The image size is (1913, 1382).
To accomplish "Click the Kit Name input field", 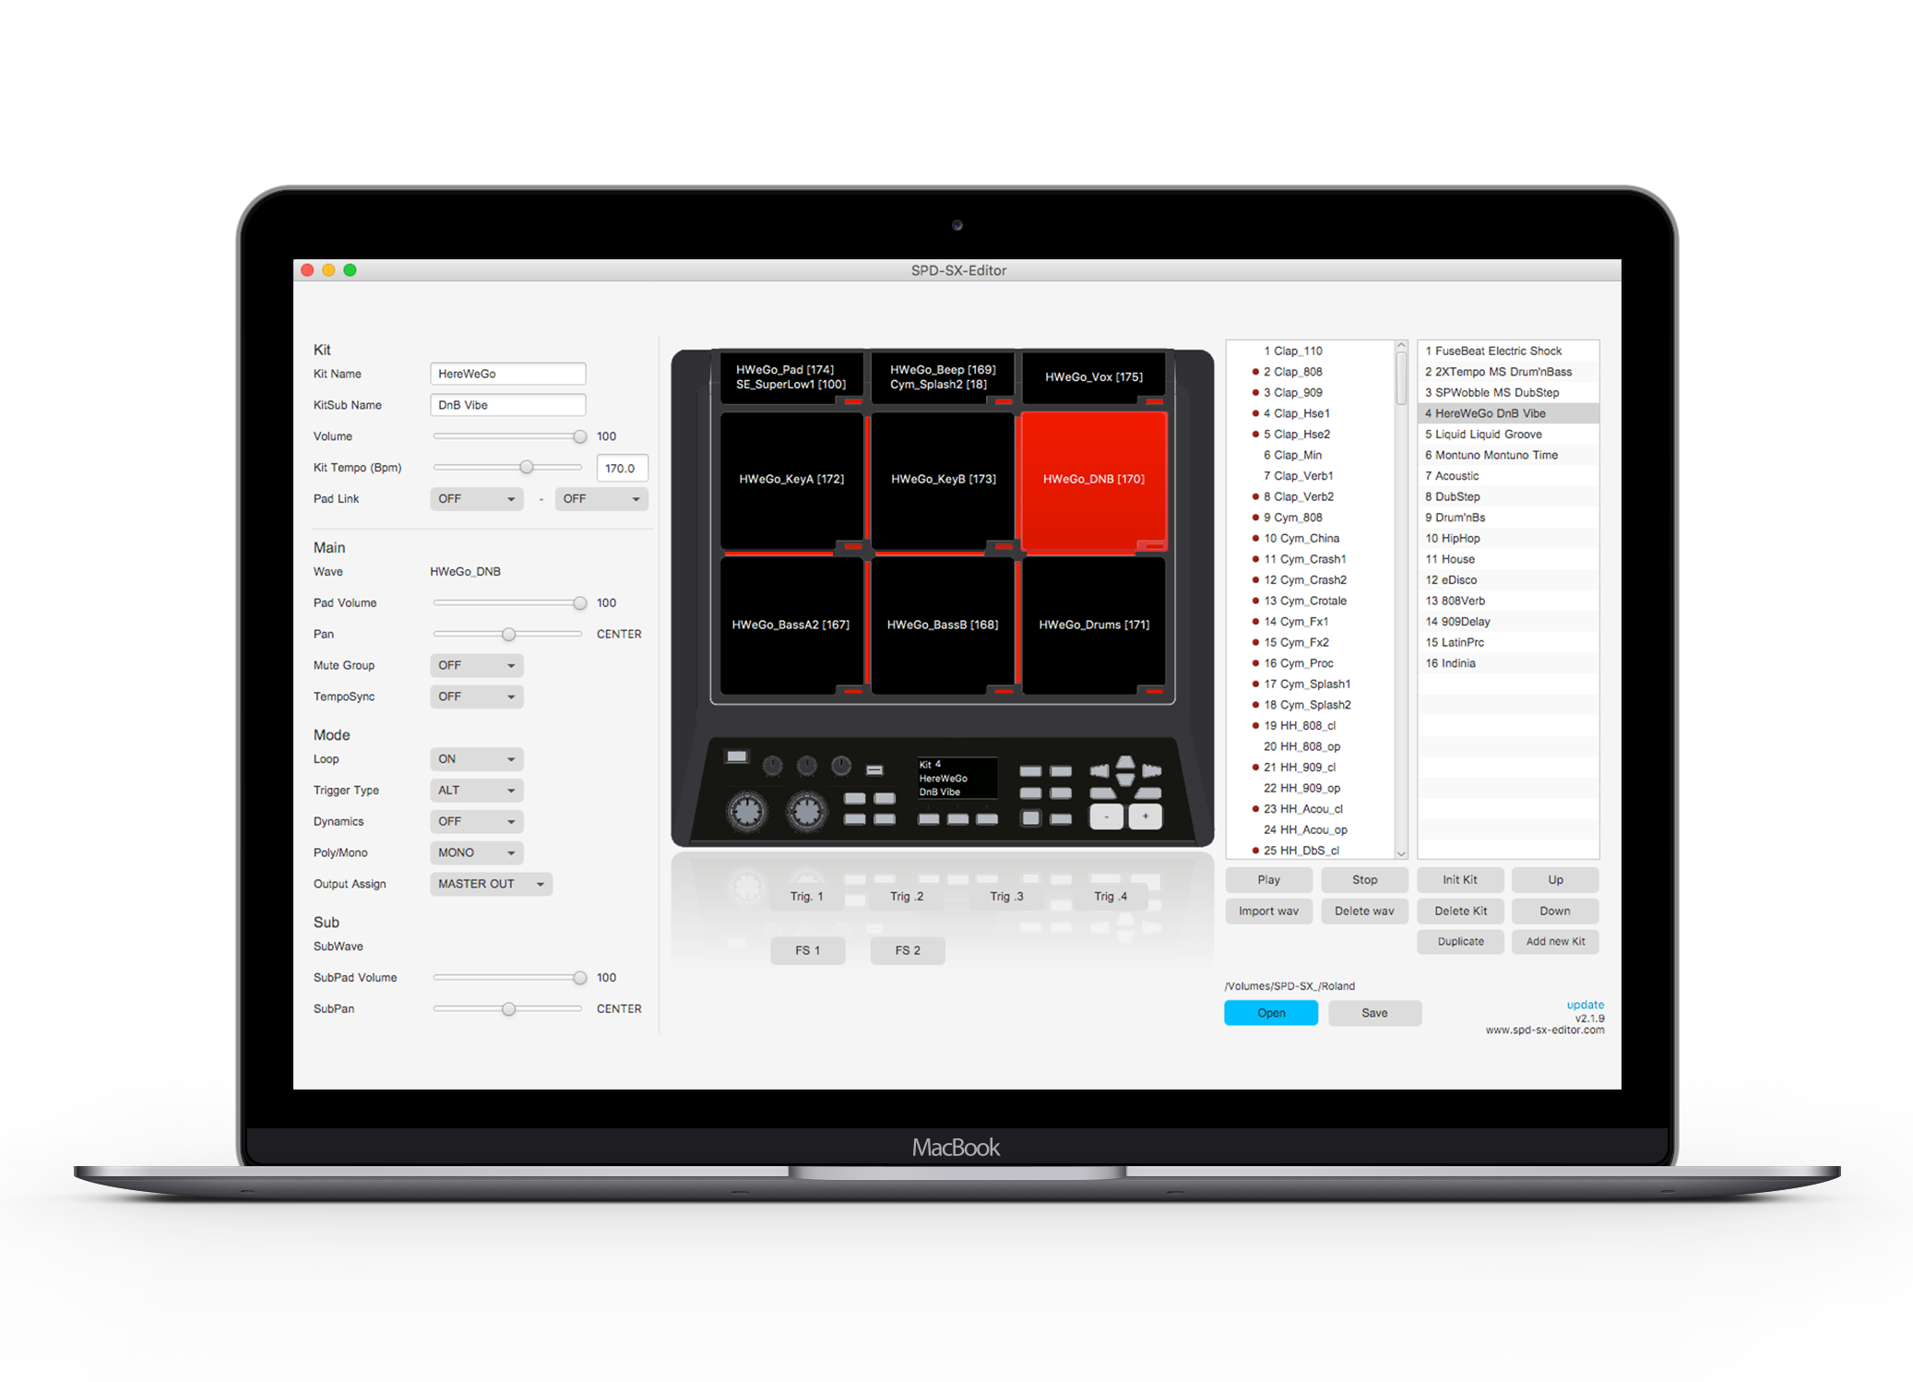I will click(x=508, y=375).
